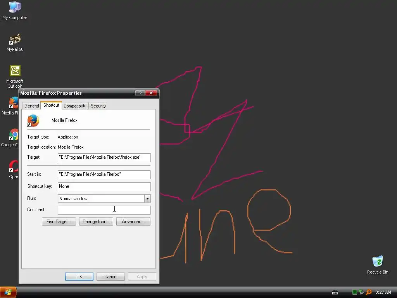Click the 'Run:' label
Image resolution: width=397 pixels, height=298 pixels.
(31, 198)
